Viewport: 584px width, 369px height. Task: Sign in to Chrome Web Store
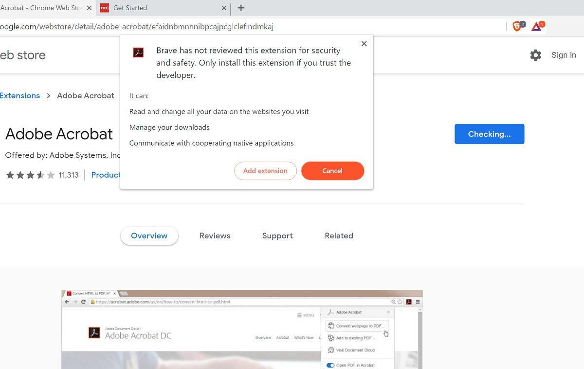564,55
